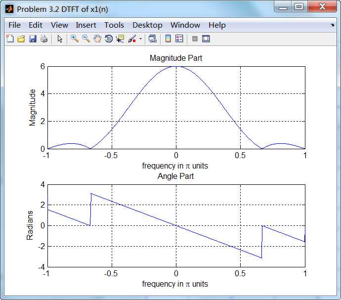
Task: Dock the figure using the corner arrow
Action: pyautogui.click(x=332, y=25)
